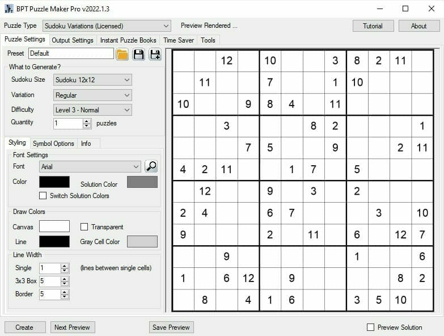The image size is (444, 336).
Task: Decrease the Single line width
Action: coord(65,271)
